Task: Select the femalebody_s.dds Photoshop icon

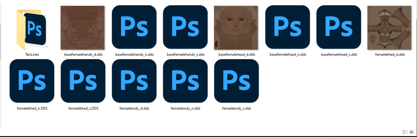Action: click(237, 81)
